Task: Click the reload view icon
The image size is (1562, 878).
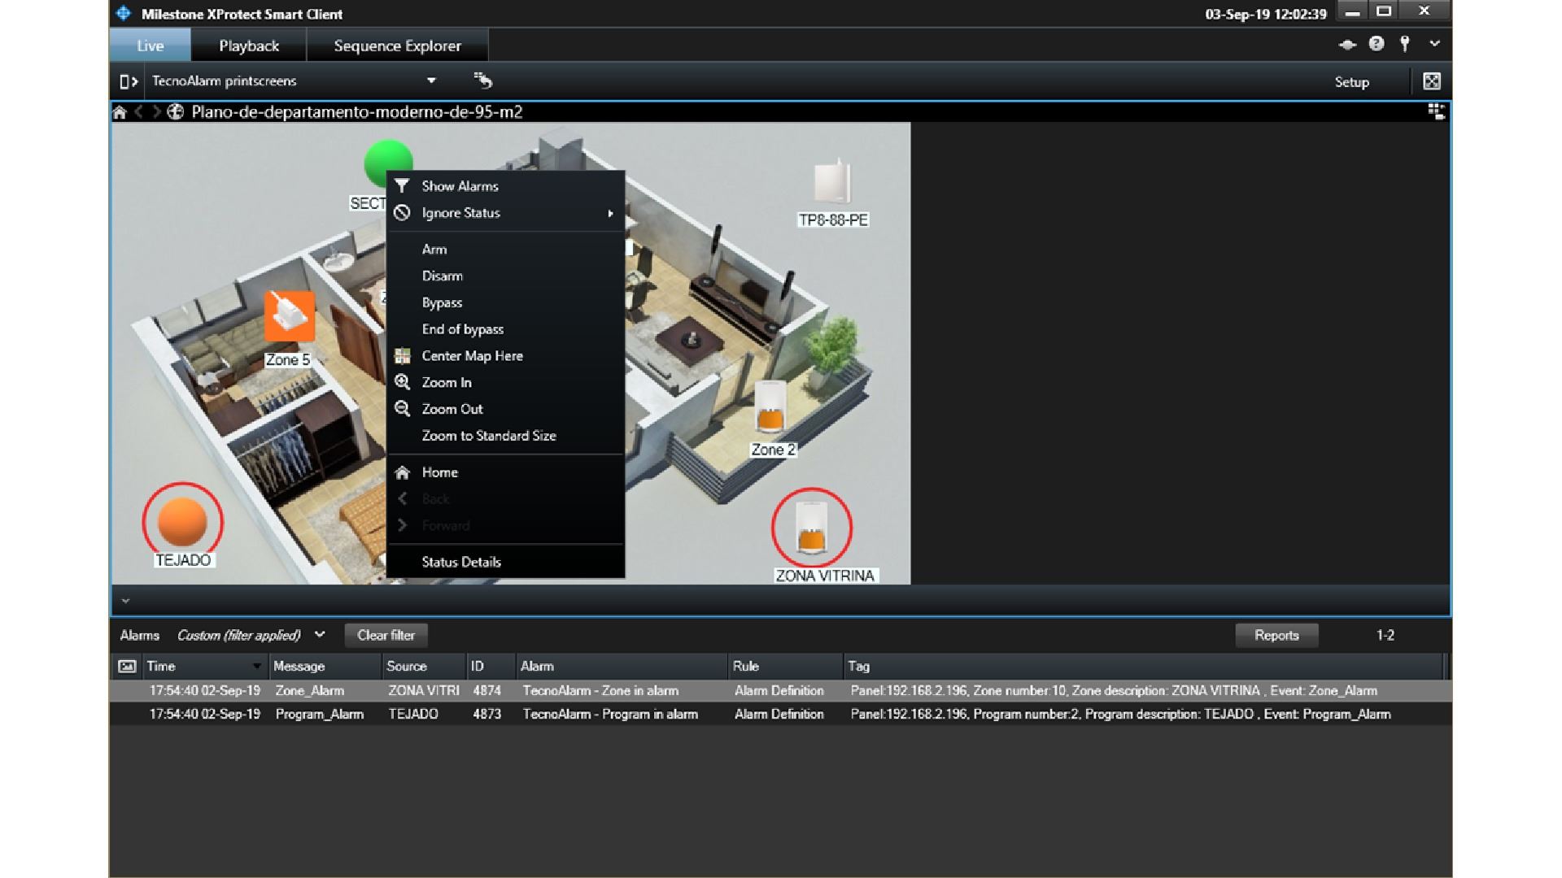Action: [x=483, y=80]
